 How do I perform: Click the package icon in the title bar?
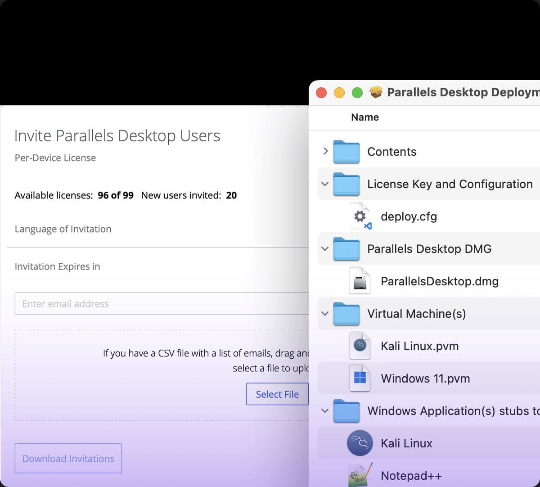point(377,92)
